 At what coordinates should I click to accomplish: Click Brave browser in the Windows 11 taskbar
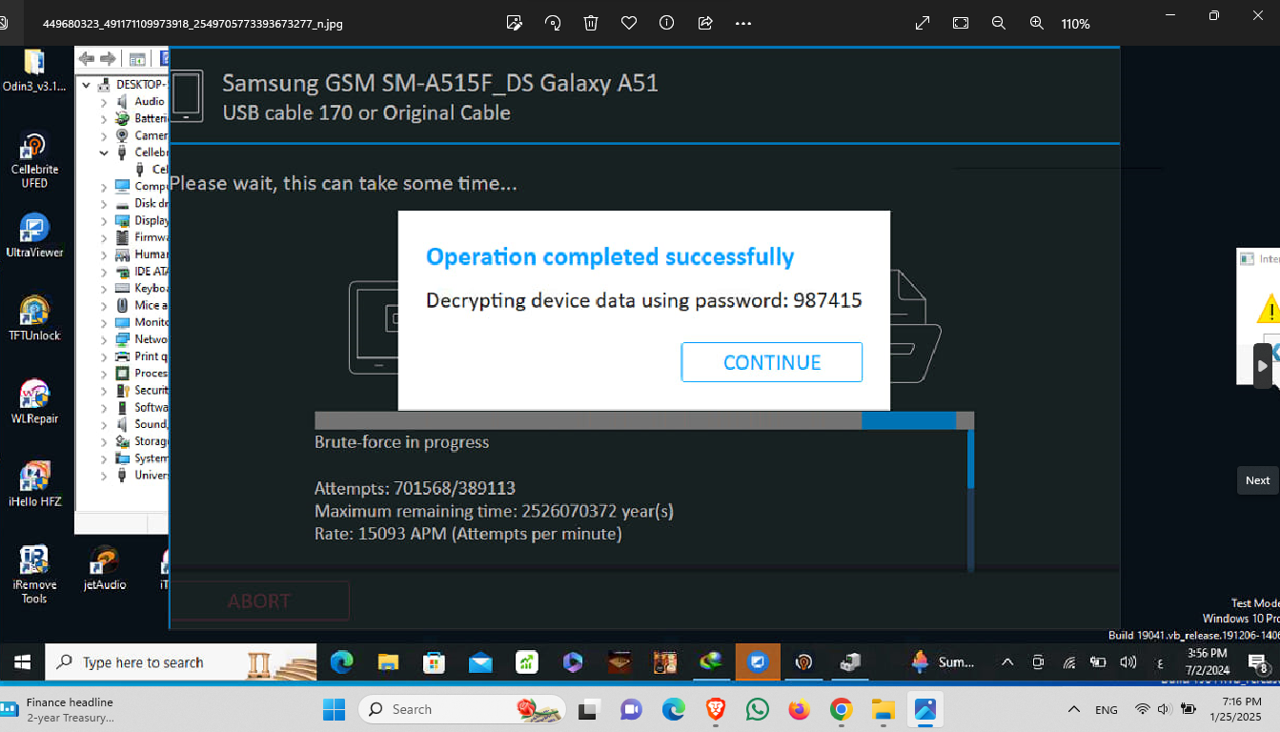(715, 709)
